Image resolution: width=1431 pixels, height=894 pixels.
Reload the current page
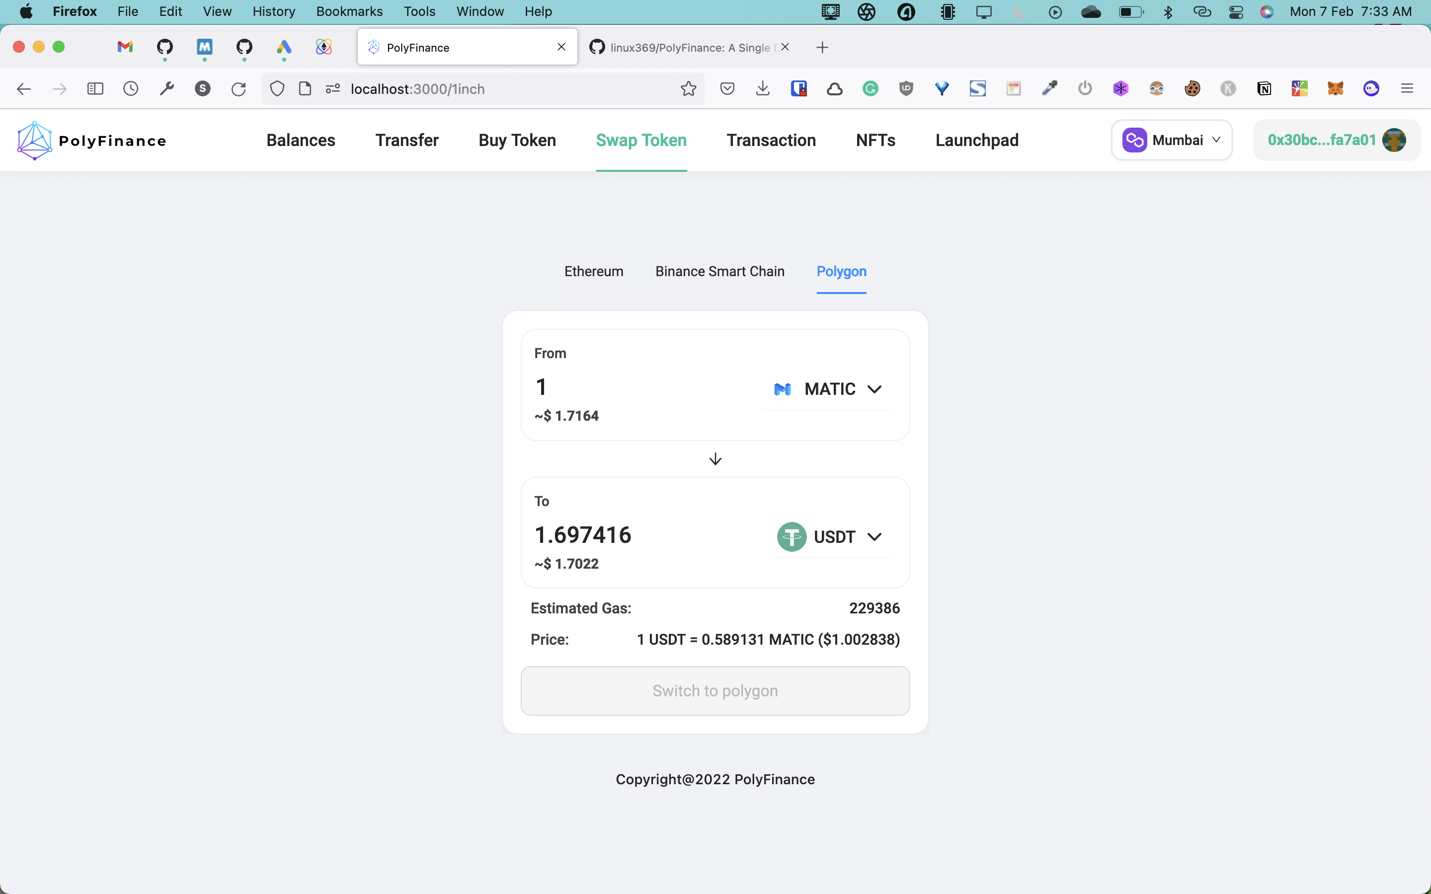coord(238,89)
